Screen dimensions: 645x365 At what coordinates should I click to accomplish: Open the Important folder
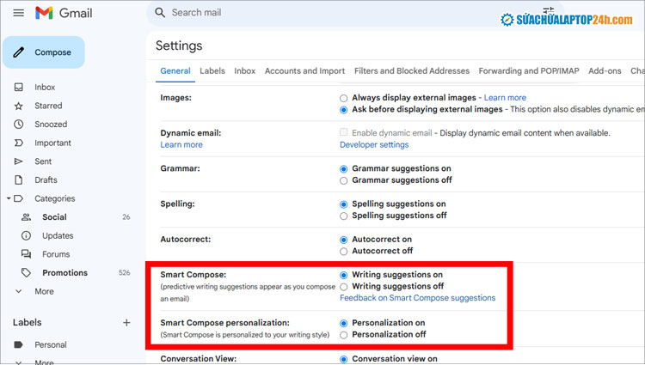click(x=52, y=143)
